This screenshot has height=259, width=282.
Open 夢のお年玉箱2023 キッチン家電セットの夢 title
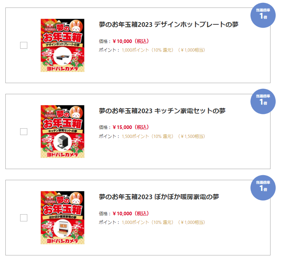point(162,111)
